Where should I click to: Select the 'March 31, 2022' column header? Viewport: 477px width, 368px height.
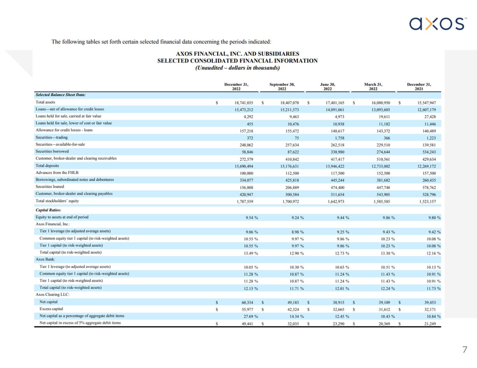point(373,87)
